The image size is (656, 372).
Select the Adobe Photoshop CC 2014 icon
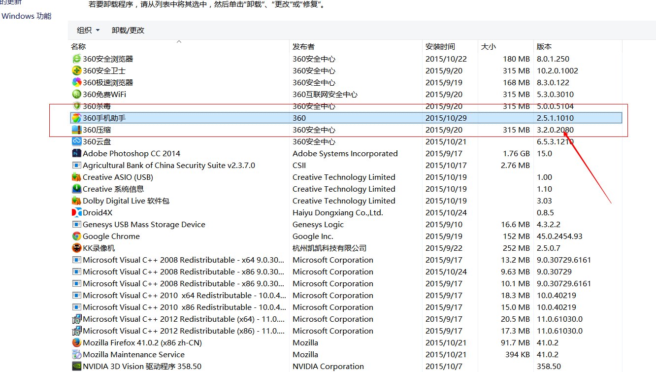(77, 153)
